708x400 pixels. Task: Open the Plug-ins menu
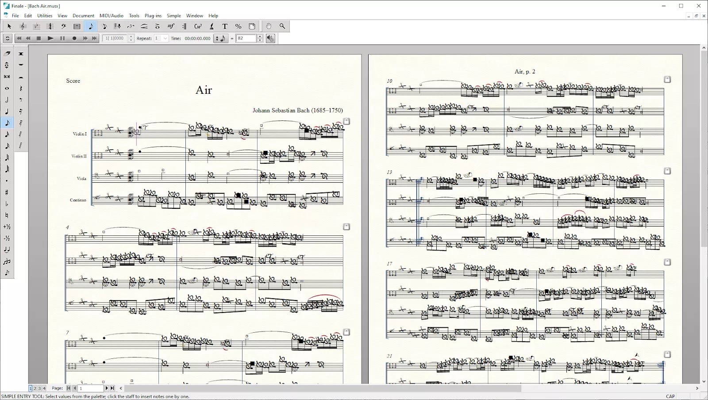tap(153, 15)
